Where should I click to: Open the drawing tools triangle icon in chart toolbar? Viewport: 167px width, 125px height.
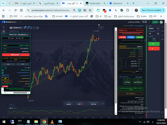31,28
